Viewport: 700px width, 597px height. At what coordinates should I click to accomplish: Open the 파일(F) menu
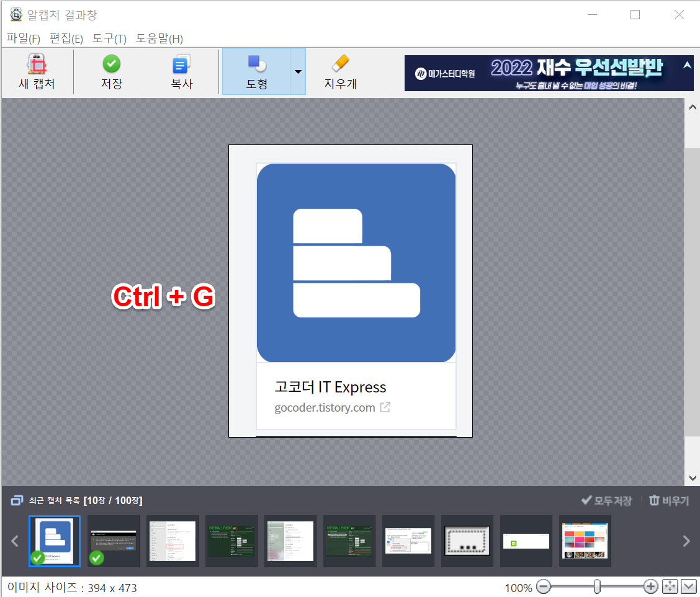tap(23, 39)
